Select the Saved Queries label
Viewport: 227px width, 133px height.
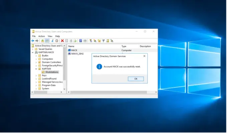(x=45, y=49)
